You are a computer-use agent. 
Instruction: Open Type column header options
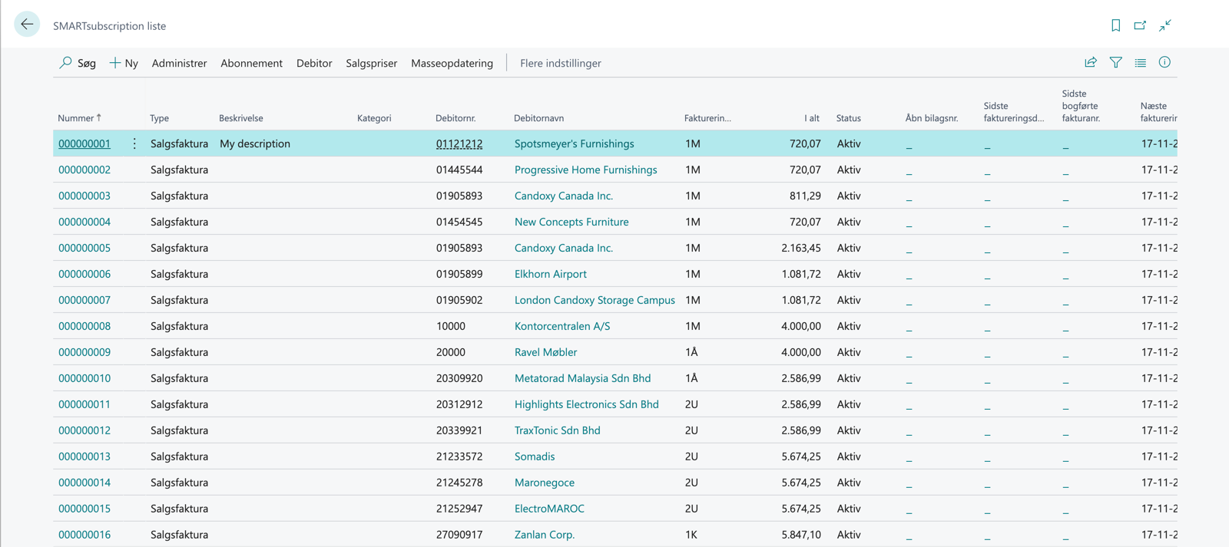tap(159, 118)
